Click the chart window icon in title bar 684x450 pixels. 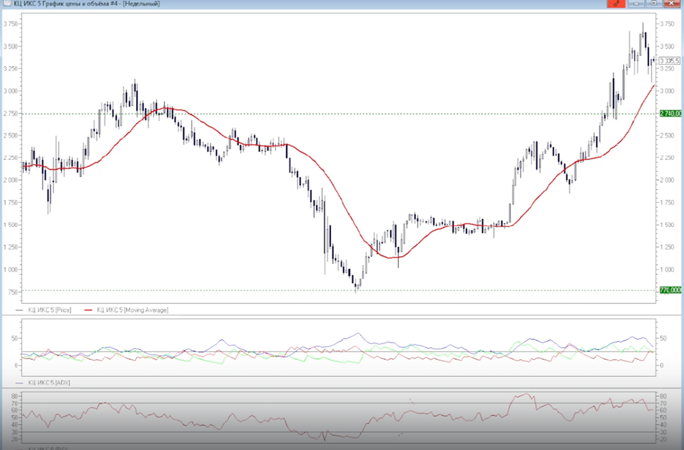click(x=7, y=4)
